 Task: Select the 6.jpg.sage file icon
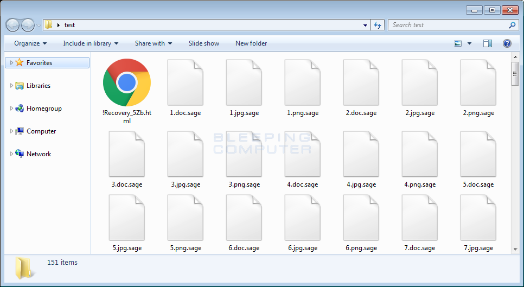[x=303, y=218]
